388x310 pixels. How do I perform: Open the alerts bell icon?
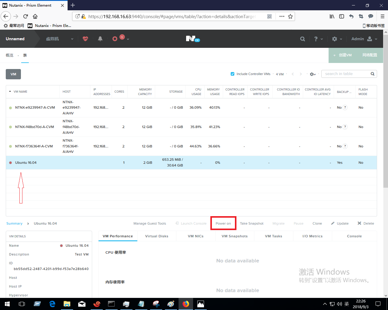pyautogui.click(x=100, y=39)
